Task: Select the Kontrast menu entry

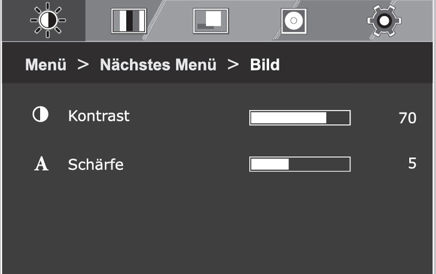Action: point(99,116)
